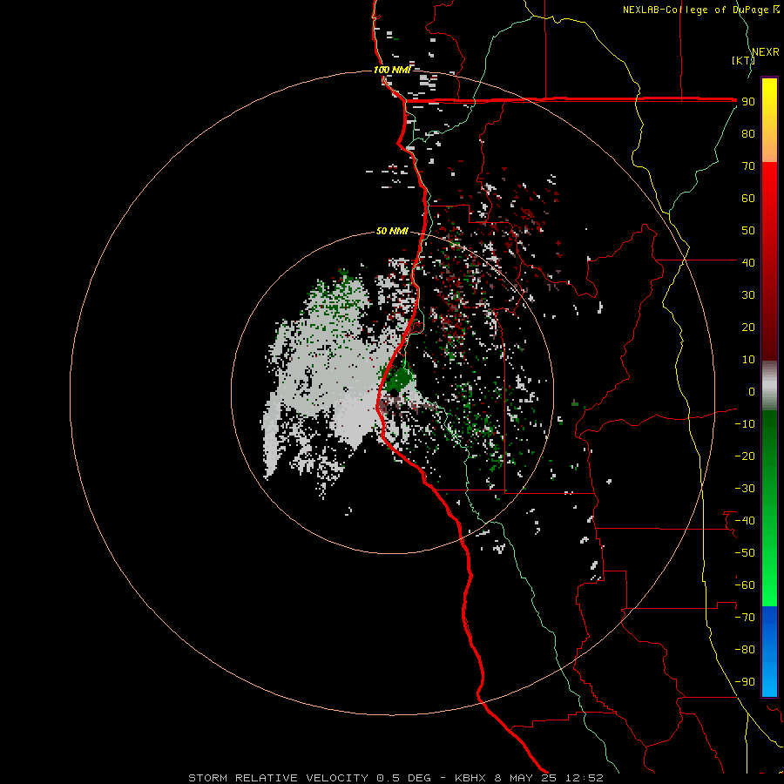Screen dimensions: 784x784
Task: Click the positive 60 scale value
Action: (x=748, y=198)
